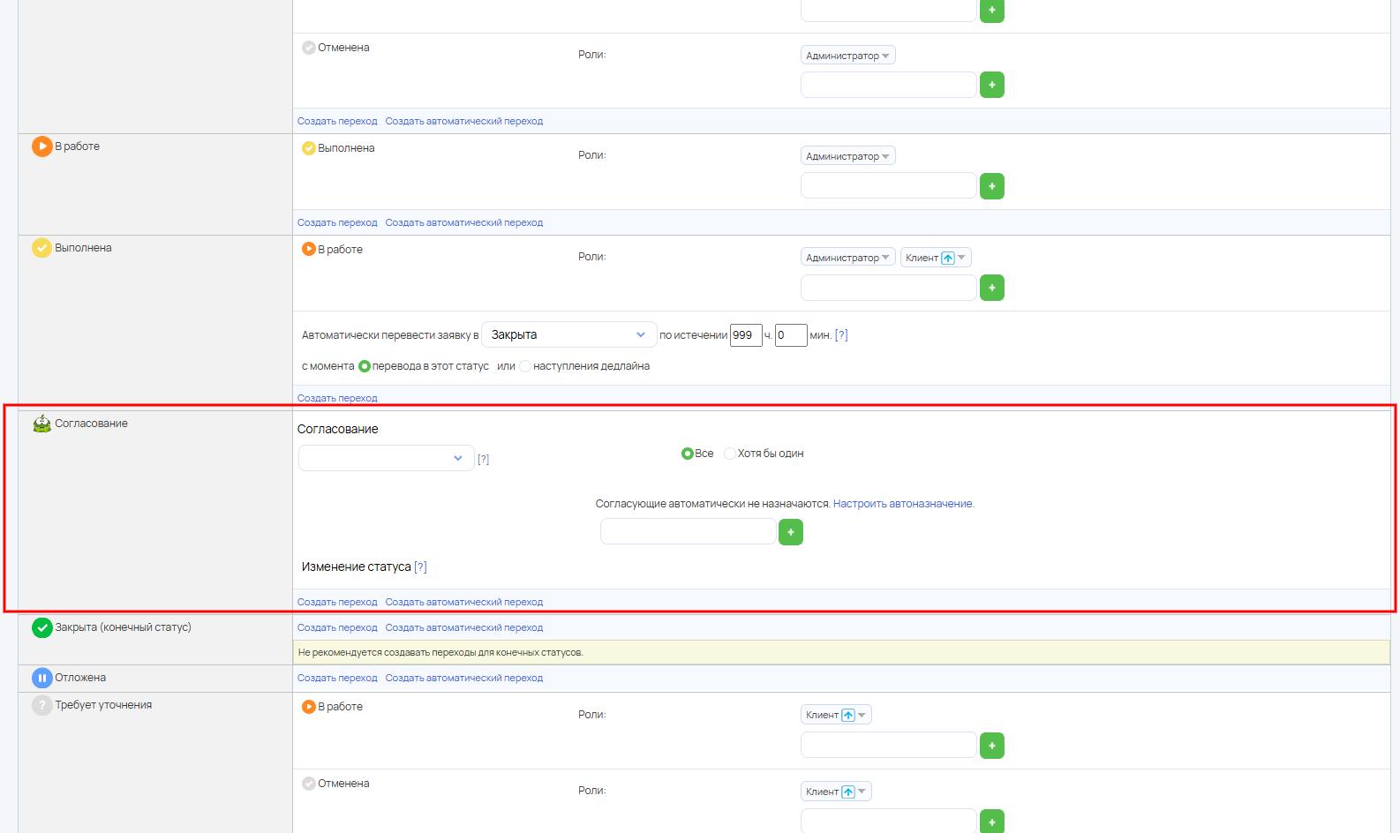Click the blue pause icon of the Отложена status
Image resolution: width=1400 pixels, height=833 pixels.
41,678
